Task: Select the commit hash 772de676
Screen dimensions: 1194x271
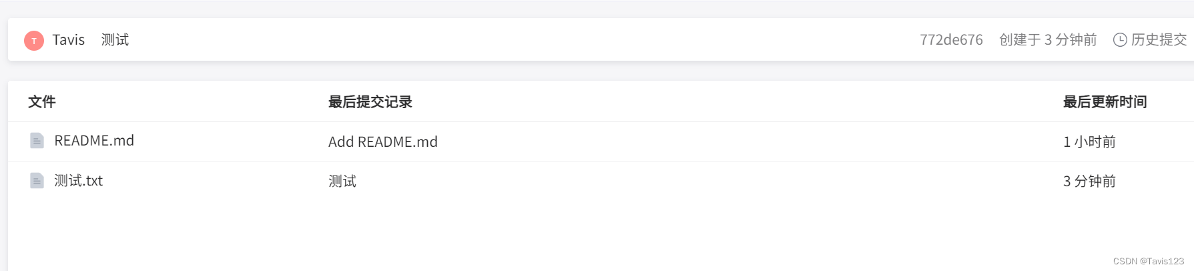Action: tap(951, 40)
